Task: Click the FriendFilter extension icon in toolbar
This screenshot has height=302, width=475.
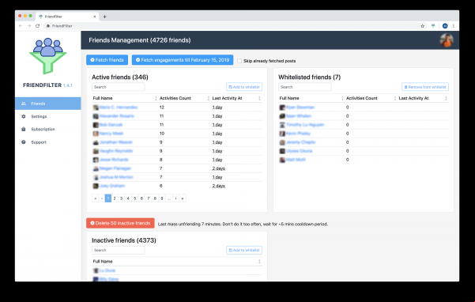Action: pyautogui.click(x=433, y=26)
